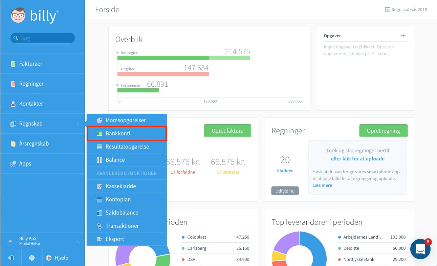Screen dimensions: 437x266
Task: Add a task with the plus icon
Action: tap(403, 36)
